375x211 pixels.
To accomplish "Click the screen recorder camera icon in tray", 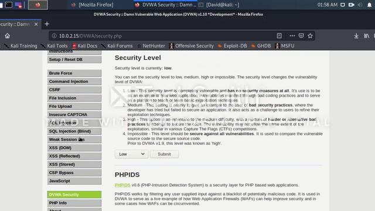I will pyautogui.click(x=352, y=5).
